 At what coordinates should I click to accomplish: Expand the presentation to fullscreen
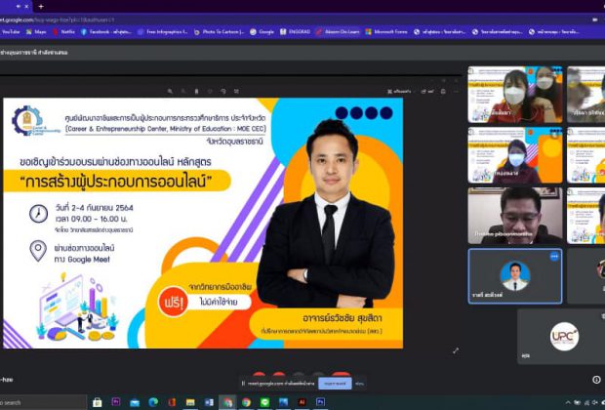click(454, 350)
